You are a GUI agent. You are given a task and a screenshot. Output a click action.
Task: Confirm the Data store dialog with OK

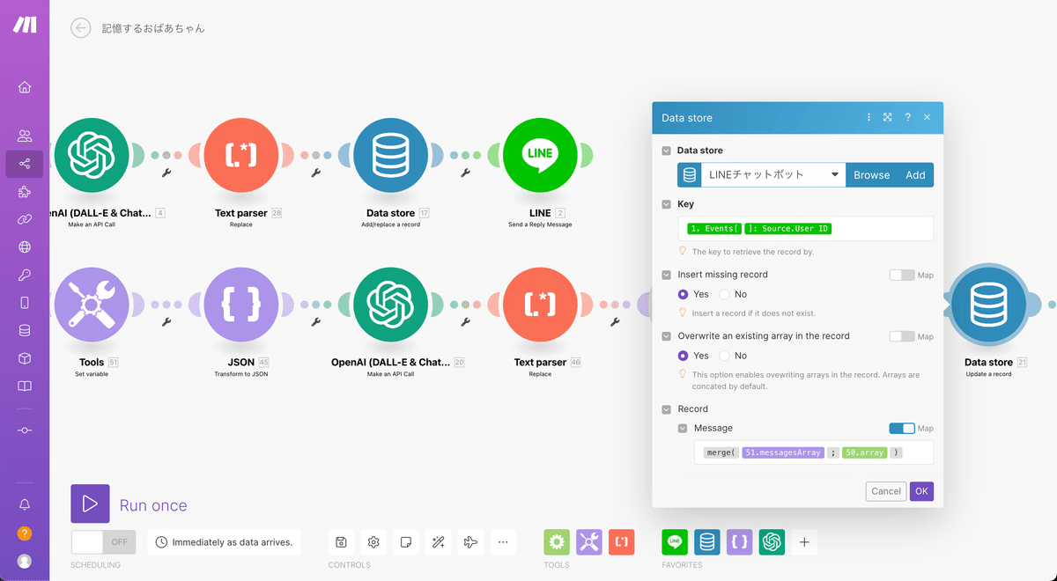click(921, 491)
